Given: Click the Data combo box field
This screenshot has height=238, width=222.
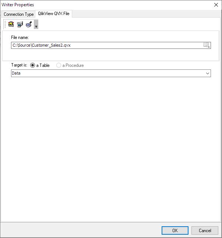Looking at the screenshot, I should coord(111,73).
